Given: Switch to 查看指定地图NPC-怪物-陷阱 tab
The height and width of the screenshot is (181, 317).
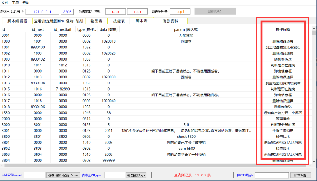Looking at the screenshot, I should tap(59, 21).
